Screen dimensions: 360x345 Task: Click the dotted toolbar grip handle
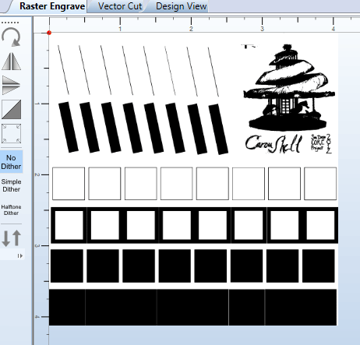click(x=10, y=23)
